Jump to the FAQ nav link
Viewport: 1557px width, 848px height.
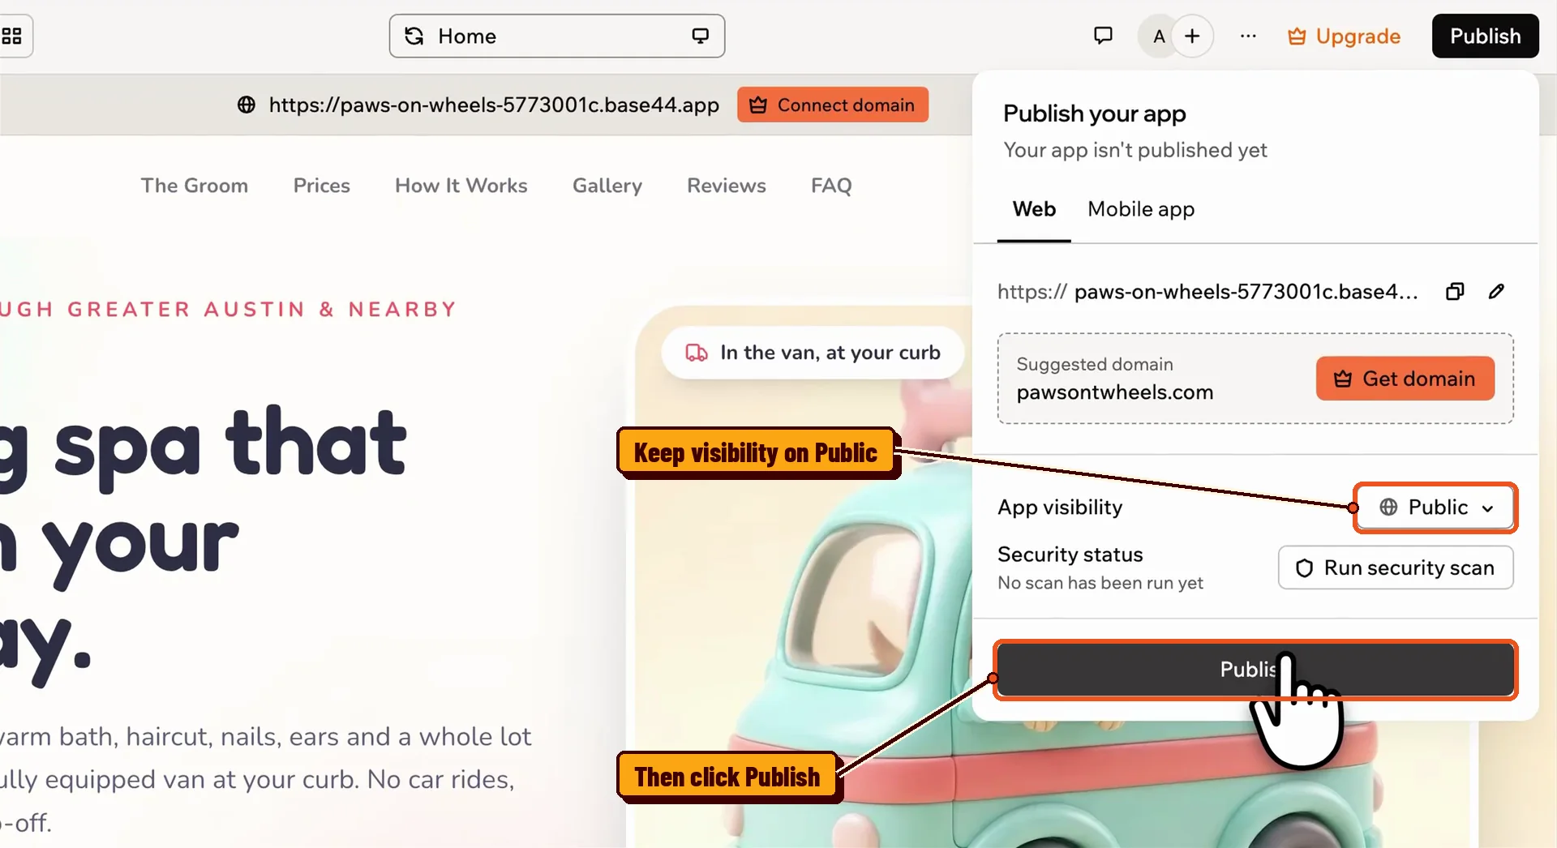[x=831, y=186]
